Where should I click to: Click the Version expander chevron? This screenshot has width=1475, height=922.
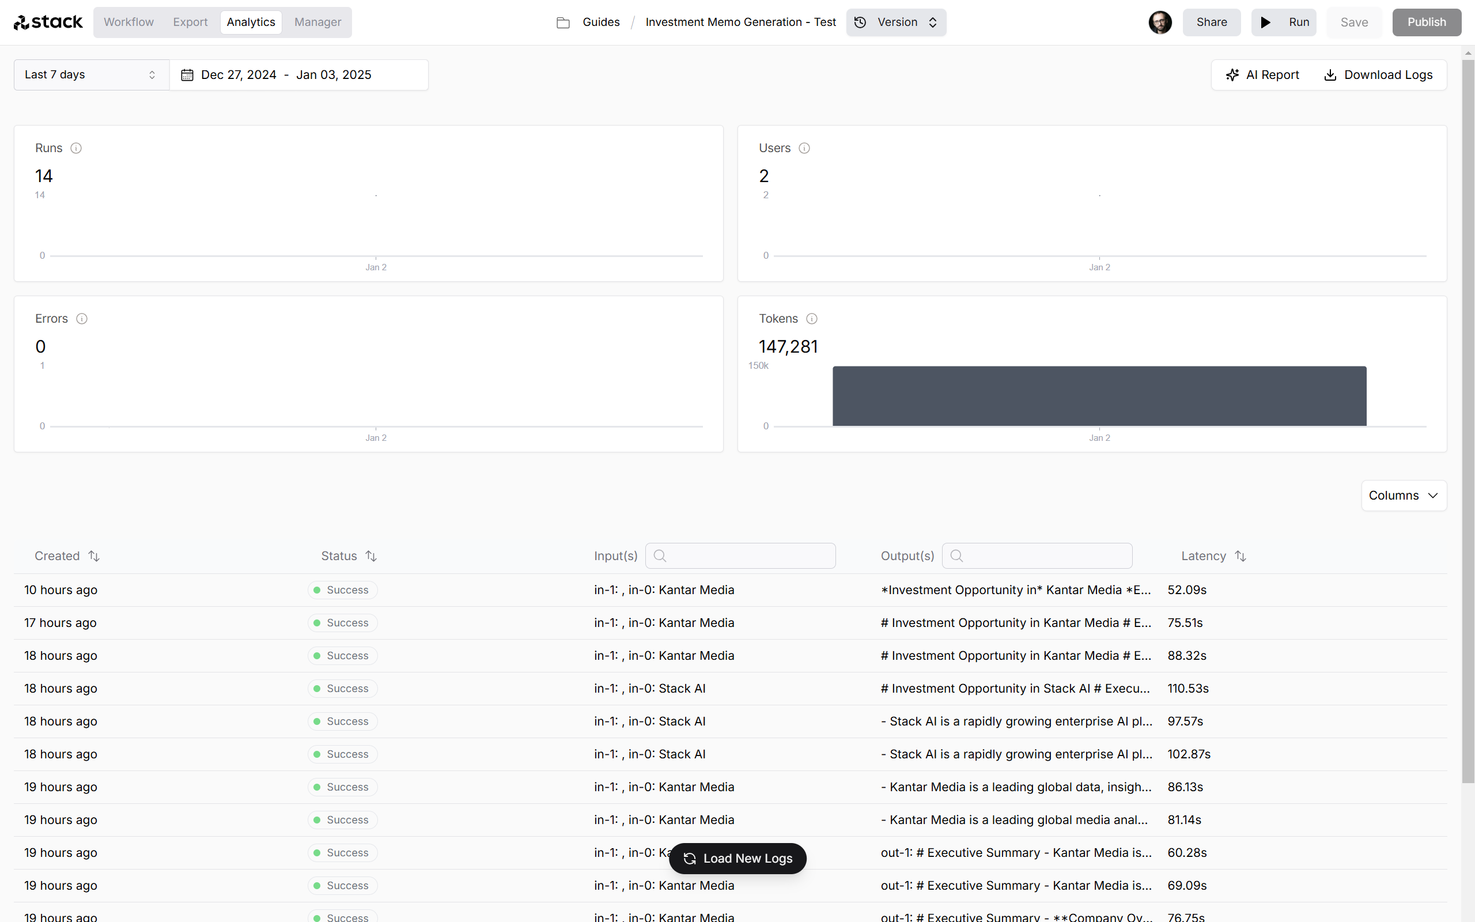(933, 21)
